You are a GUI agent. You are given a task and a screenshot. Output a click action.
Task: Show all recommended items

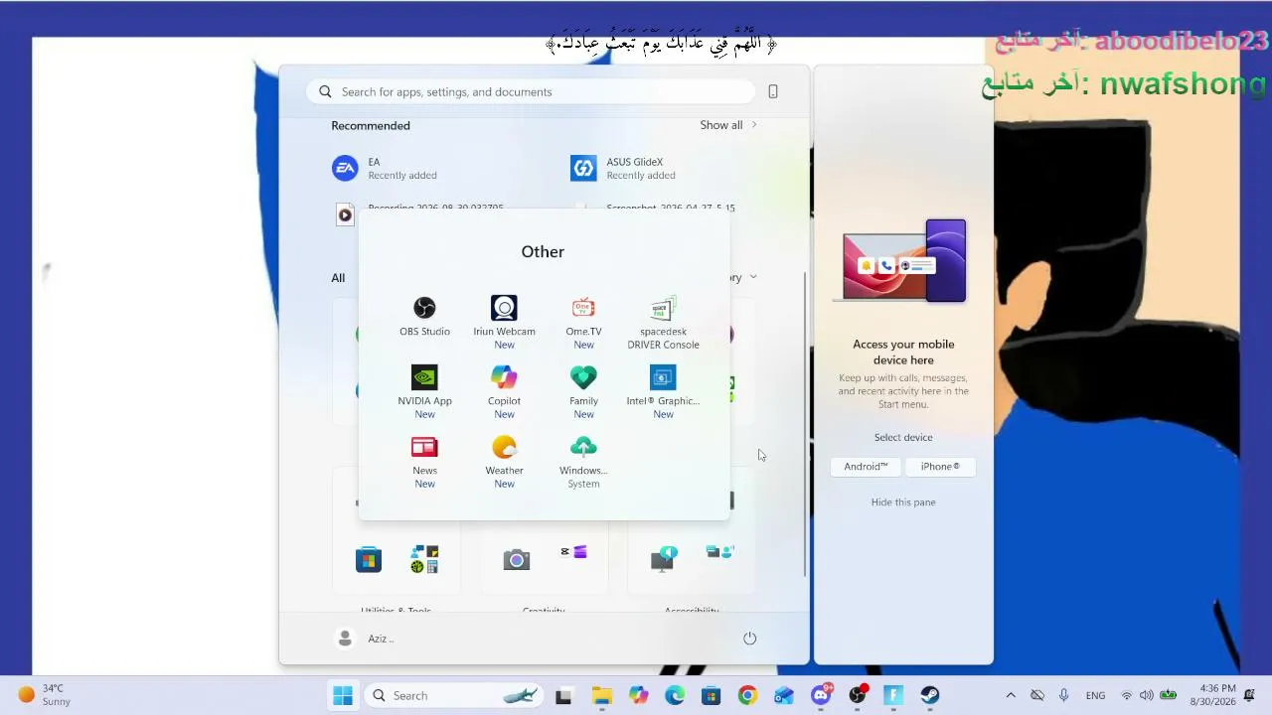point(728,125)
